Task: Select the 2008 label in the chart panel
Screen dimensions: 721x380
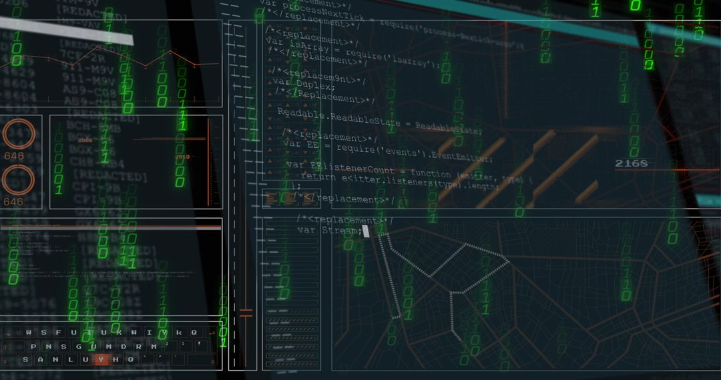Action: tap(85, 141)
